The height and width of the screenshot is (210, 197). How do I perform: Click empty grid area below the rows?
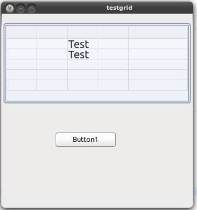pos(97,95)
